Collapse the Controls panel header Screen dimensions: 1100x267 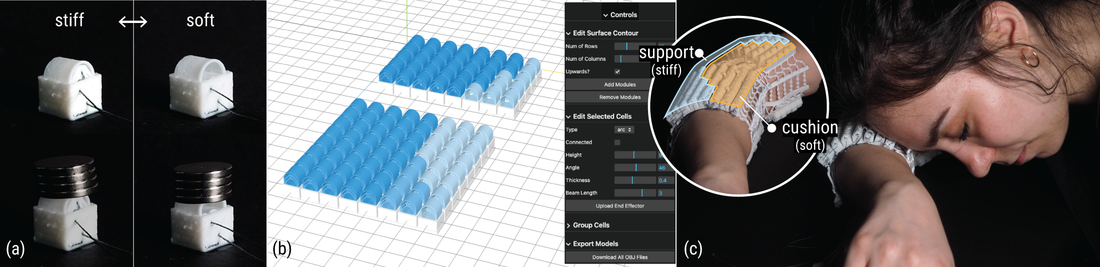tap(620, 15)
